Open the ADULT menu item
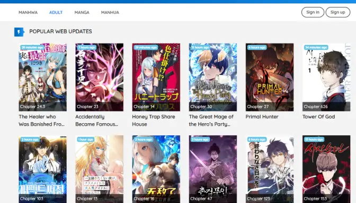 [x=56, y=13]
